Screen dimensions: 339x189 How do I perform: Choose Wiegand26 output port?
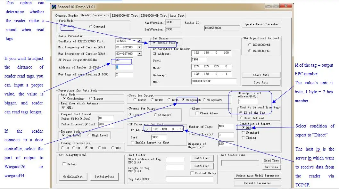pyautogui.click(x=183, y=100)
